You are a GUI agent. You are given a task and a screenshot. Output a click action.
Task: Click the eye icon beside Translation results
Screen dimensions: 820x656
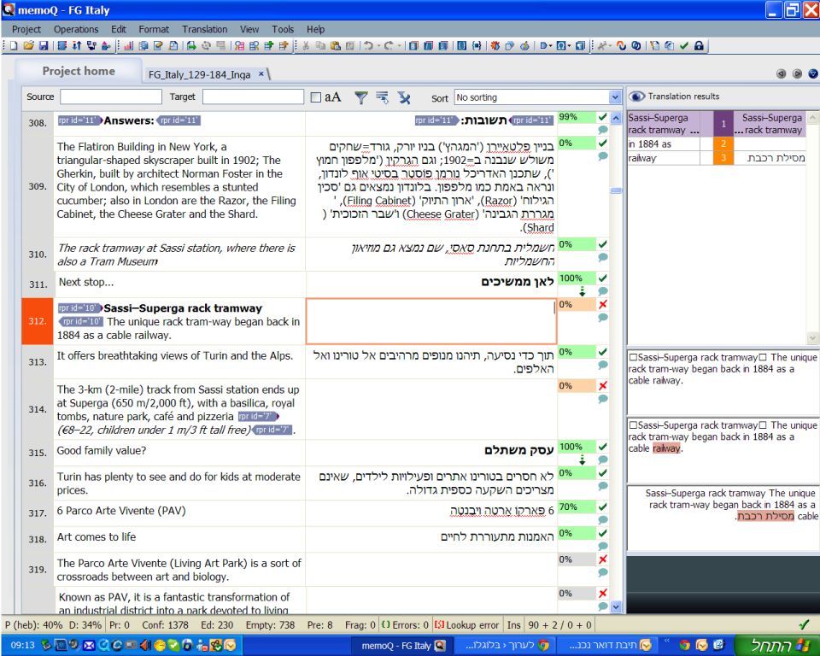[x=637, y=97]
